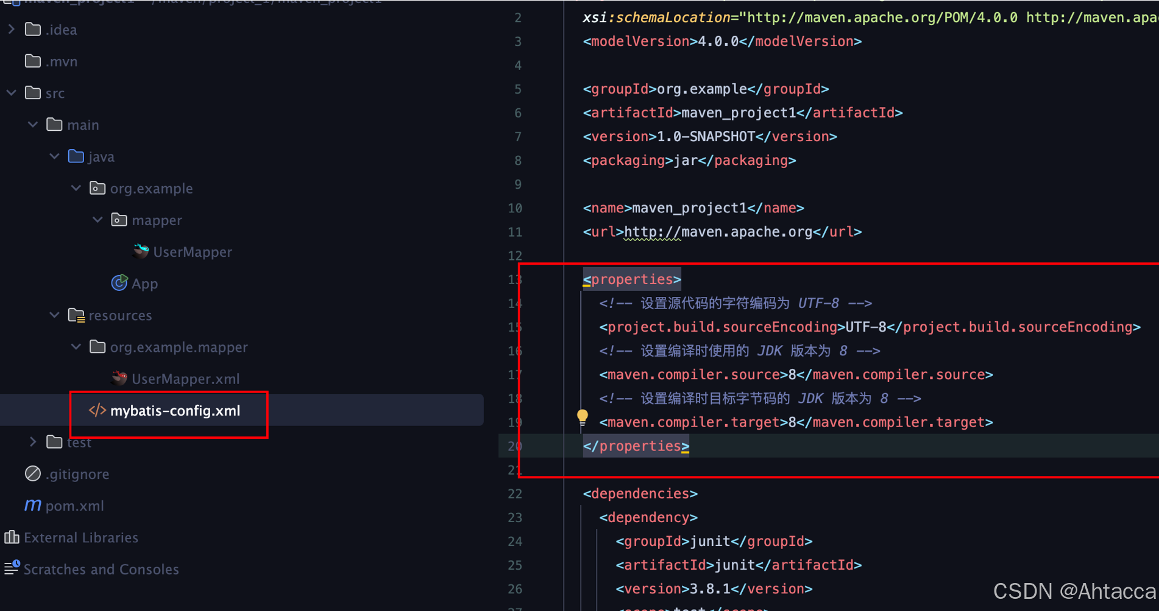Click the src folder icon
The height and width of the screenshot is (611, 1159).
33,93
